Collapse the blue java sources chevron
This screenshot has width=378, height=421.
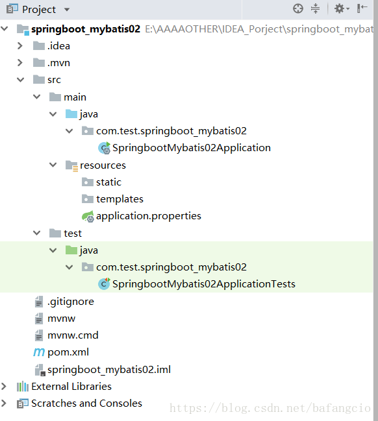53,114
